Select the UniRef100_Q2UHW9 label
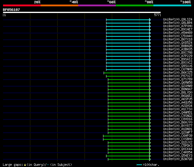The width and height of the screenshot is (194, 167). (x=178, y=86)
